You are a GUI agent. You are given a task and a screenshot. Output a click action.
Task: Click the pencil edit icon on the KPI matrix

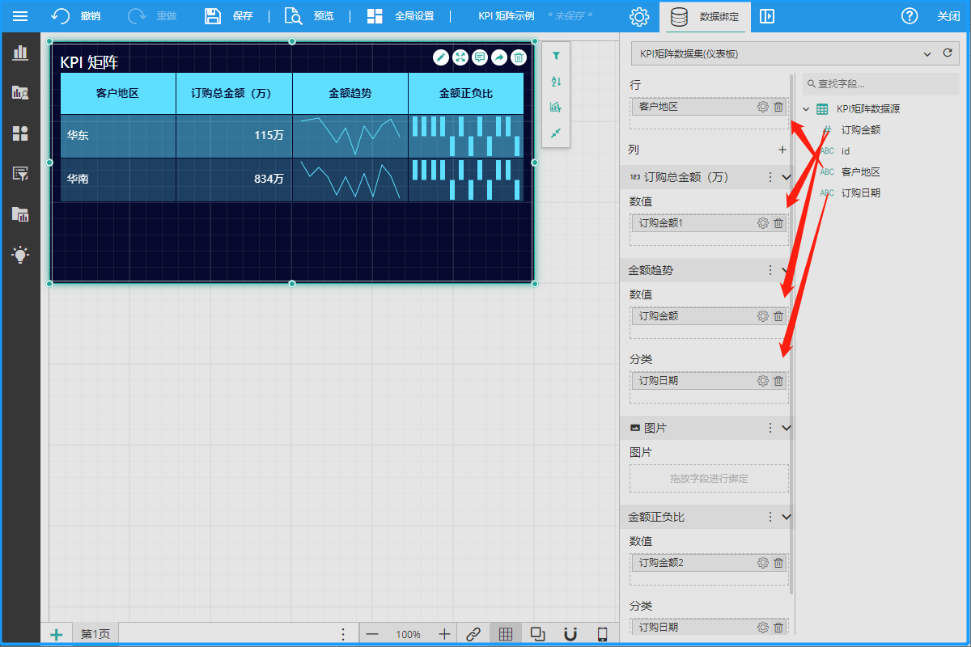tap(441, 57)
